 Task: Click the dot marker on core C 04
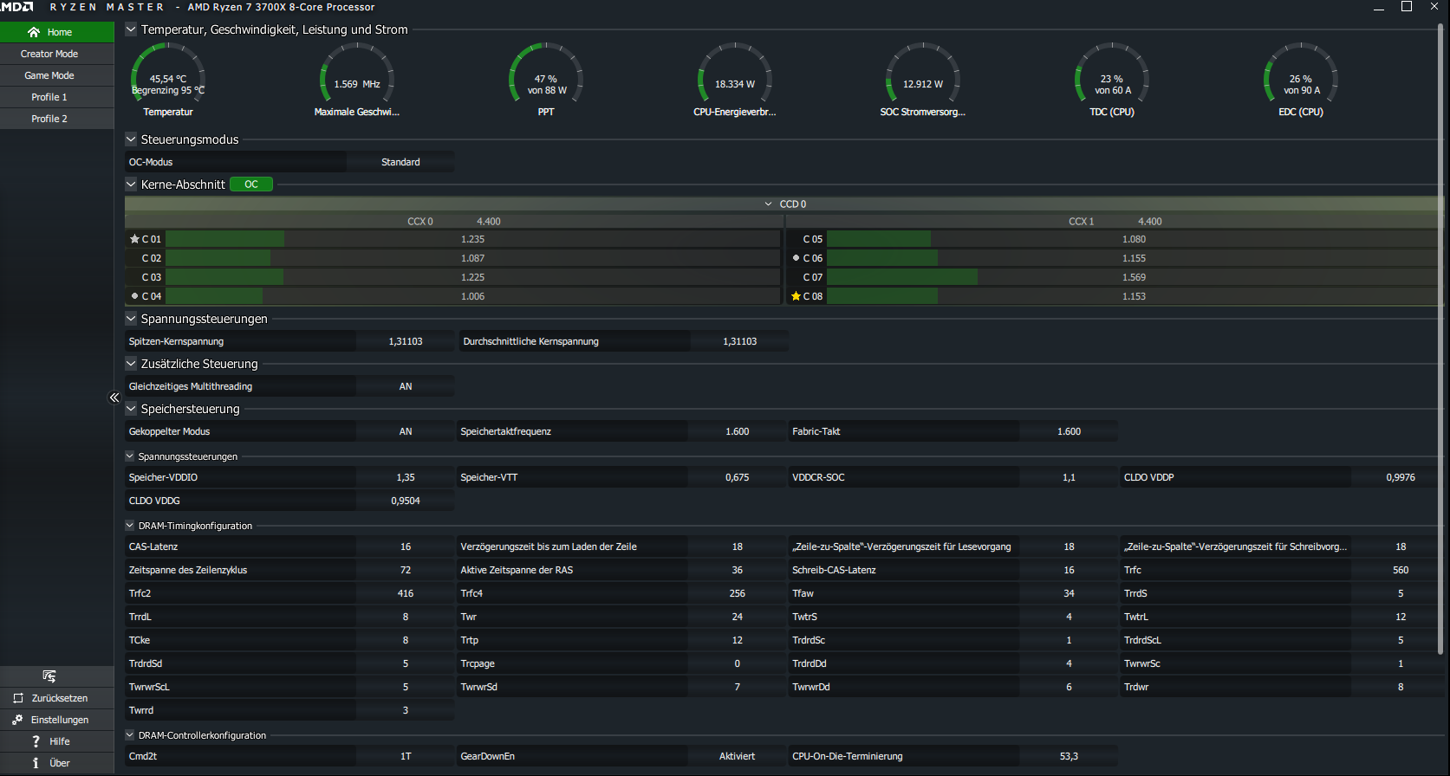(x=134, y=296)
